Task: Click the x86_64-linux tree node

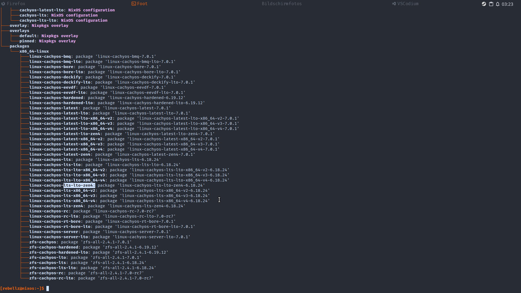Action: [x=34, y=51]
